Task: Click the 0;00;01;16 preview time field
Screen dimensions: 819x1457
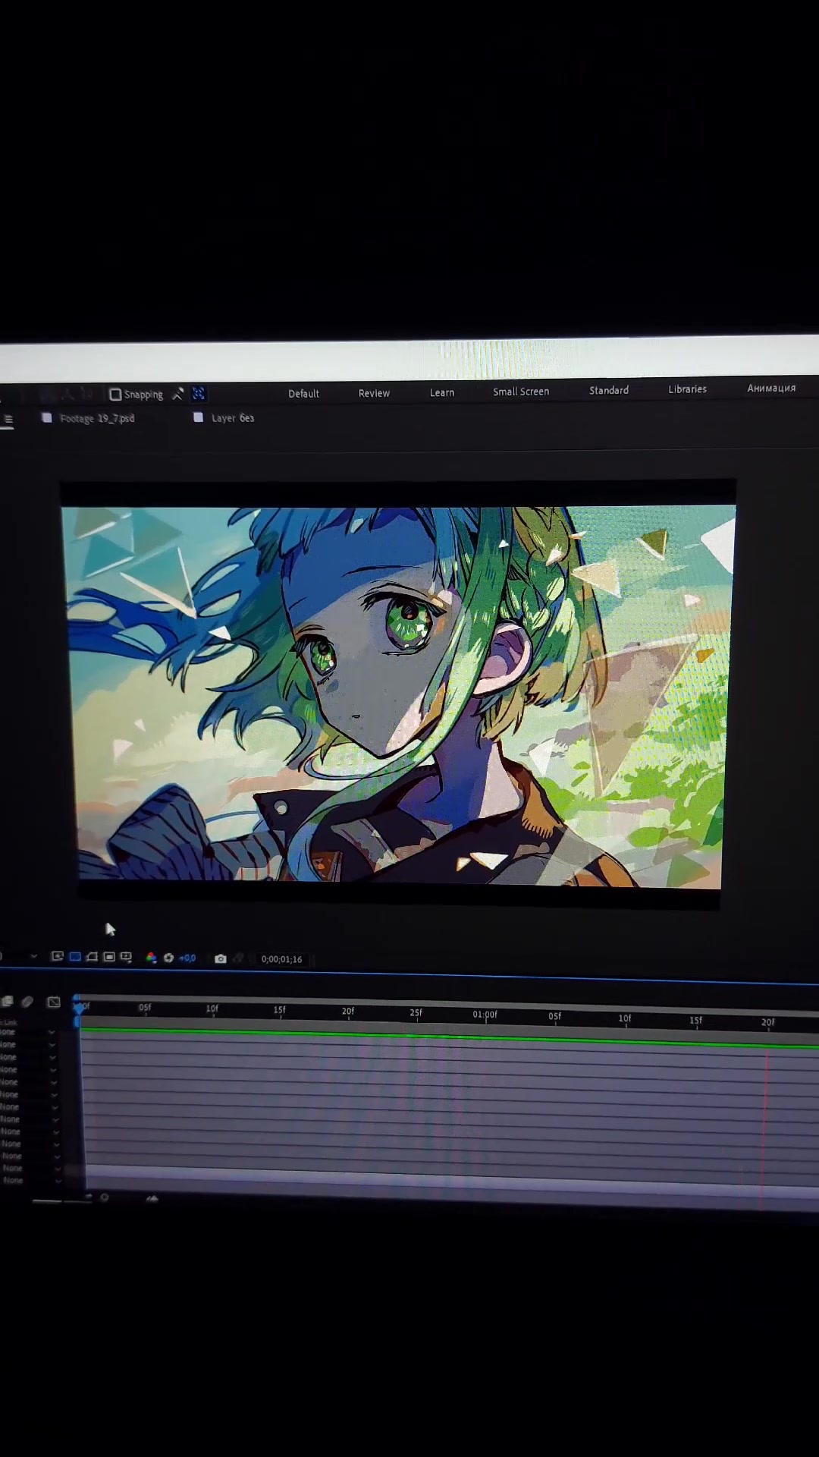Action: point(281,959)
